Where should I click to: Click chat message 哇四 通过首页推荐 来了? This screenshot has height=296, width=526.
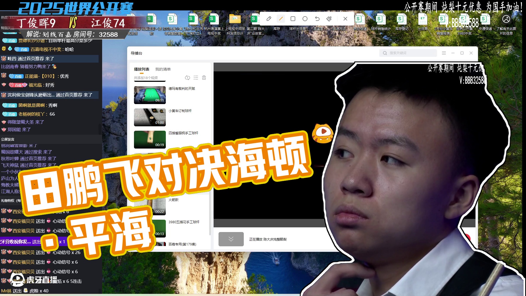[49, 58]
